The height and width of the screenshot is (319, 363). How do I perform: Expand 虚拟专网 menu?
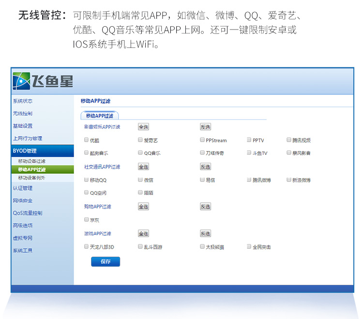(23, 238)
